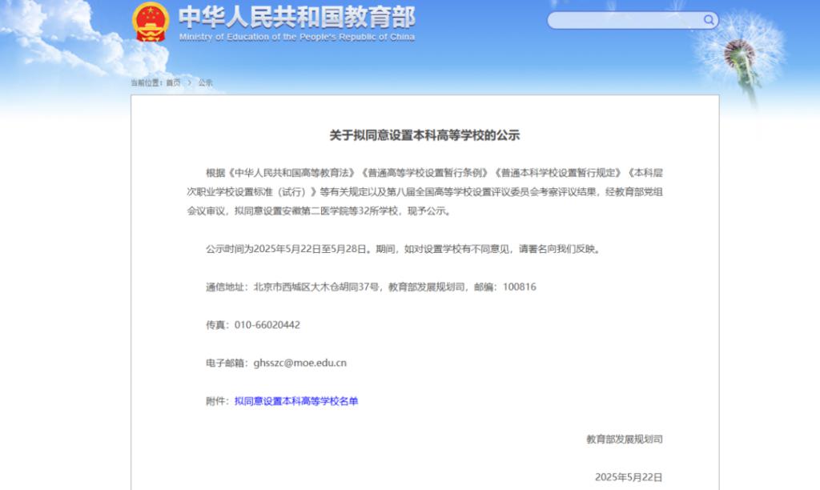
Task: Open the 拟同意设置本科高等学校名单 attachment link
Action: [x=296, y=401]
